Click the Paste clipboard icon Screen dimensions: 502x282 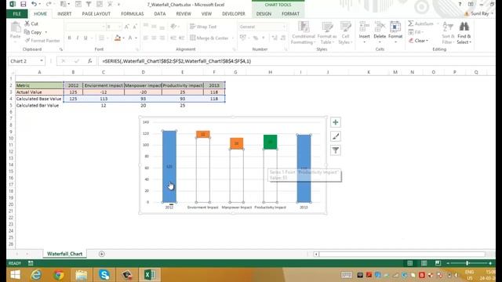pos(15,28)
